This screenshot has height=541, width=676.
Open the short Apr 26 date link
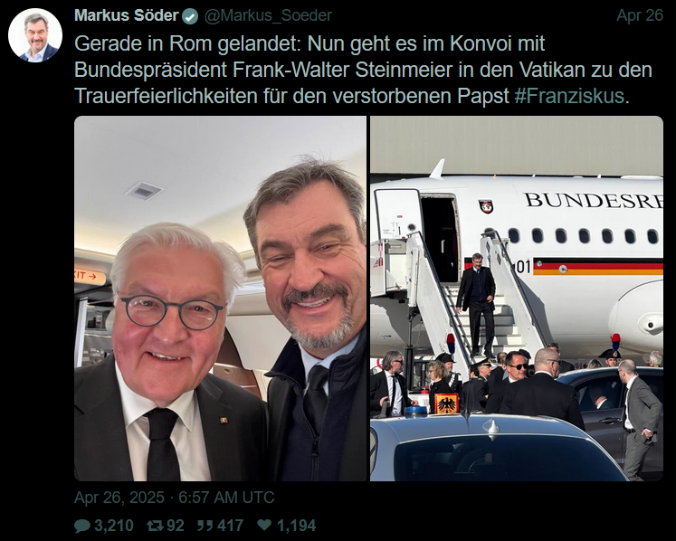tap(640, 15)
